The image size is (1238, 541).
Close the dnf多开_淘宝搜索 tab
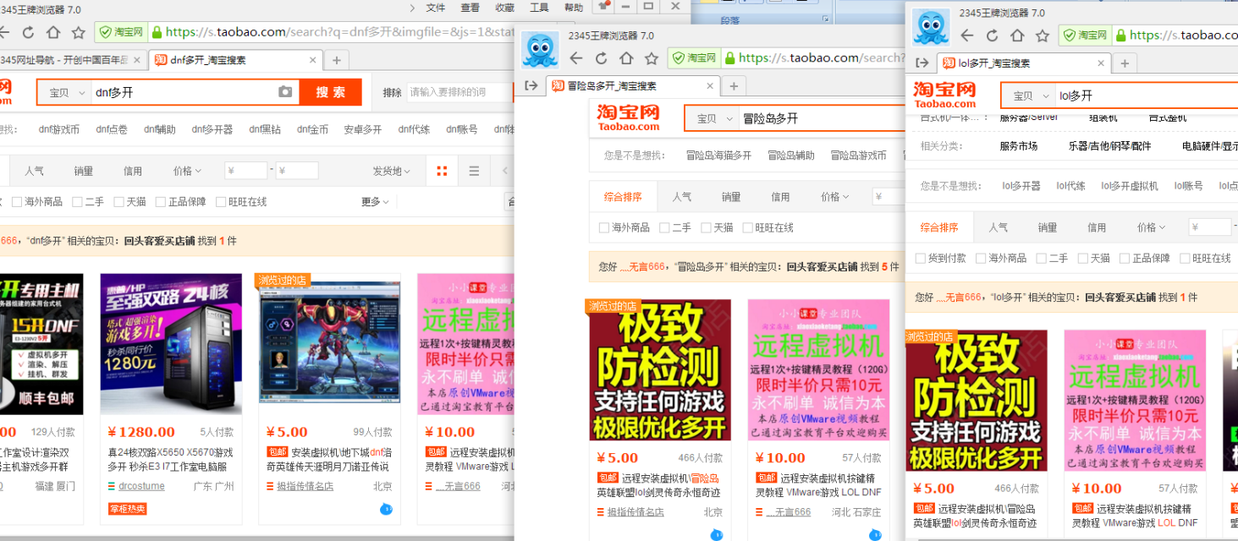[x=312, y=60]
